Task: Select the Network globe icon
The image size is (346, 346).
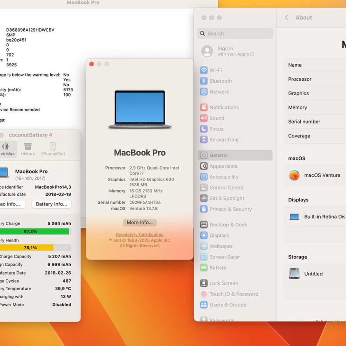Action: click(x=204, y=92)
